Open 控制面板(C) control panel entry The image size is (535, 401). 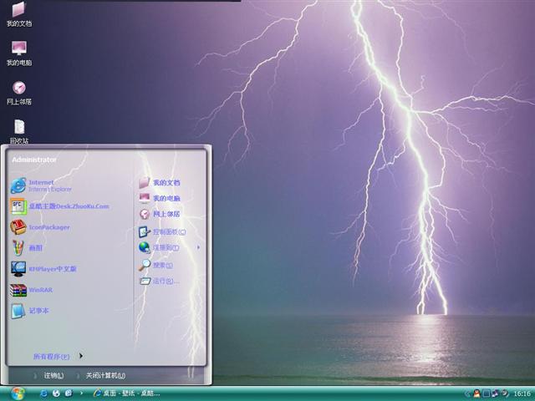162,232
